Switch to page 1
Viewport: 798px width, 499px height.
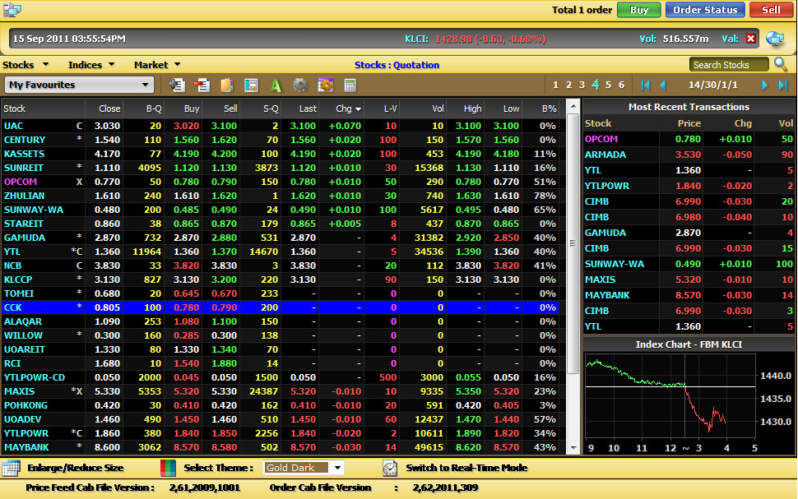556,85
